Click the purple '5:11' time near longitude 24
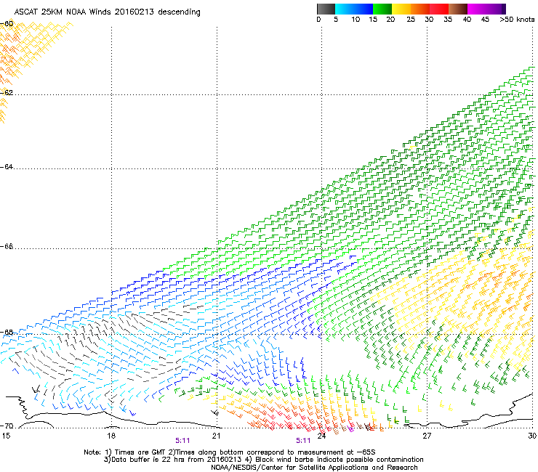The width and height of the screenshot is (538, 472). coord(303,441)
